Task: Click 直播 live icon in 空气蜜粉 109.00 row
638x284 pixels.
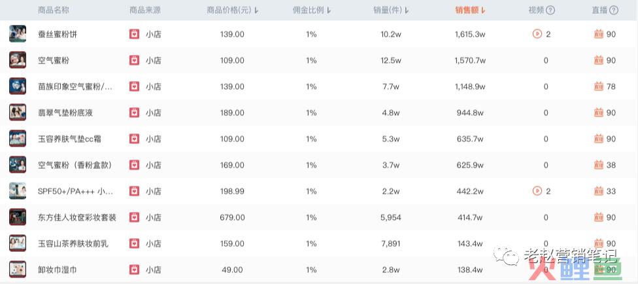Action: [599, 60]
